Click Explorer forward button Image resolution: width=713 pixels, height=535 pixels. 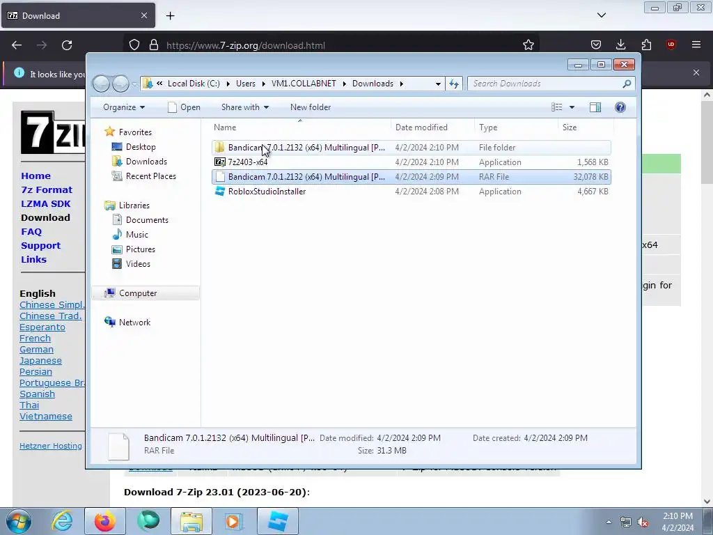[x=120, y=84]
